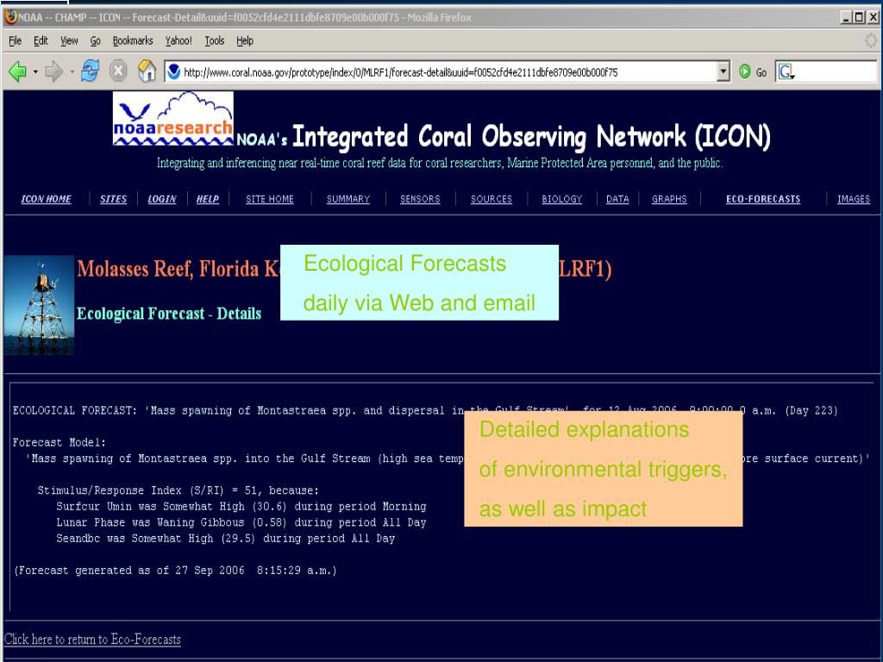Click the Firefox activity throbber icon

click(x=871, y=41)
